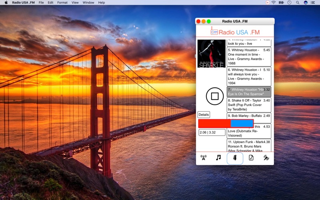Select the 'look to you - live' track
Viewport: 320px width, 200px height.
pyautogui.click(x=249, y=43)
